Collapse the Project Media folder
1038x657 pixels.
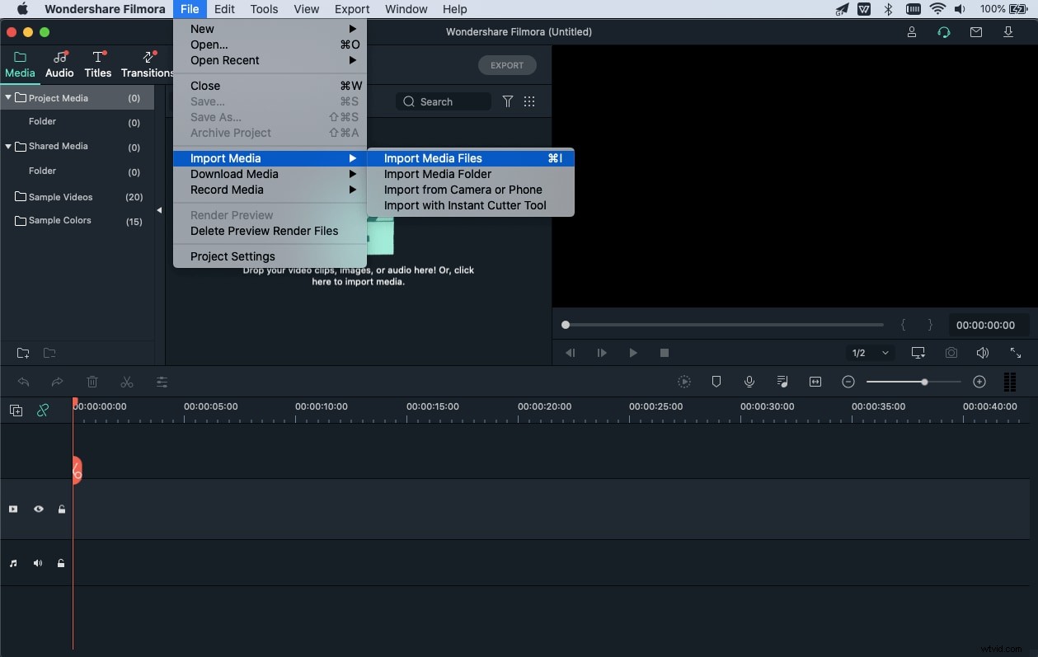point(7,97)
